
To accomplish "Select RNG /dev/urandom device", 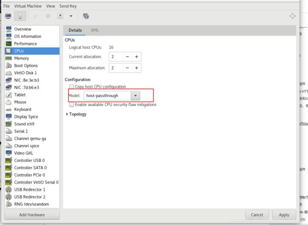I will [x=32, y=204].
